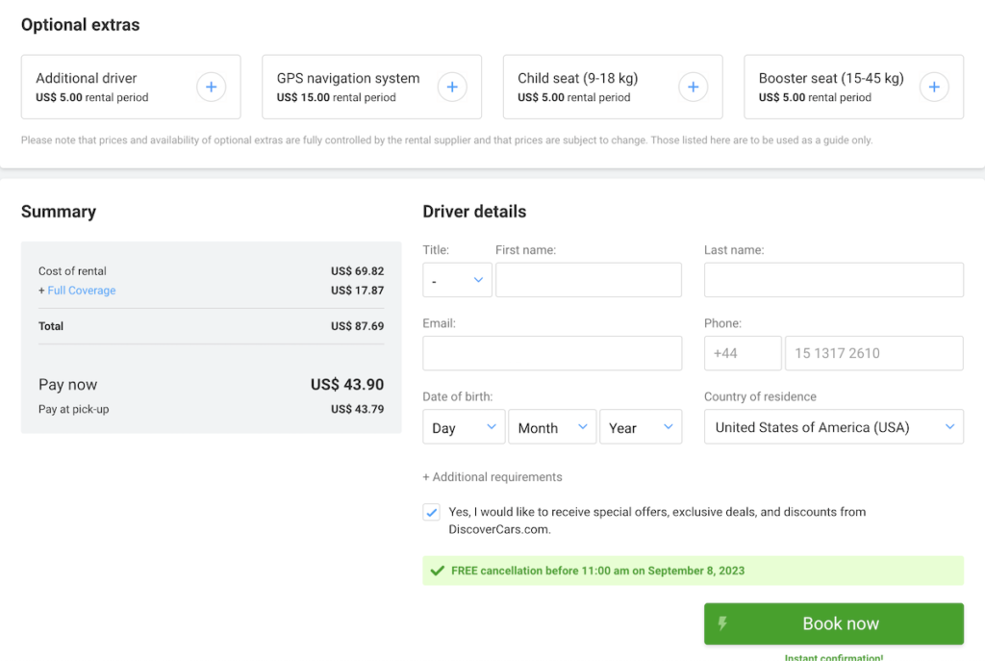
Task: Open the Title dropdown
Action: 457,280
